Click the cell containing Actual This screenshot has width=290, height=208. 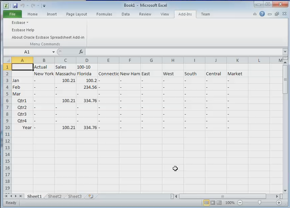(44, 67)
